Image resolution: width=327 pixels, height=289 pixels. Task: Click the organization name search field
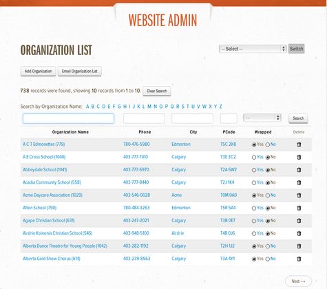(68, 118)
